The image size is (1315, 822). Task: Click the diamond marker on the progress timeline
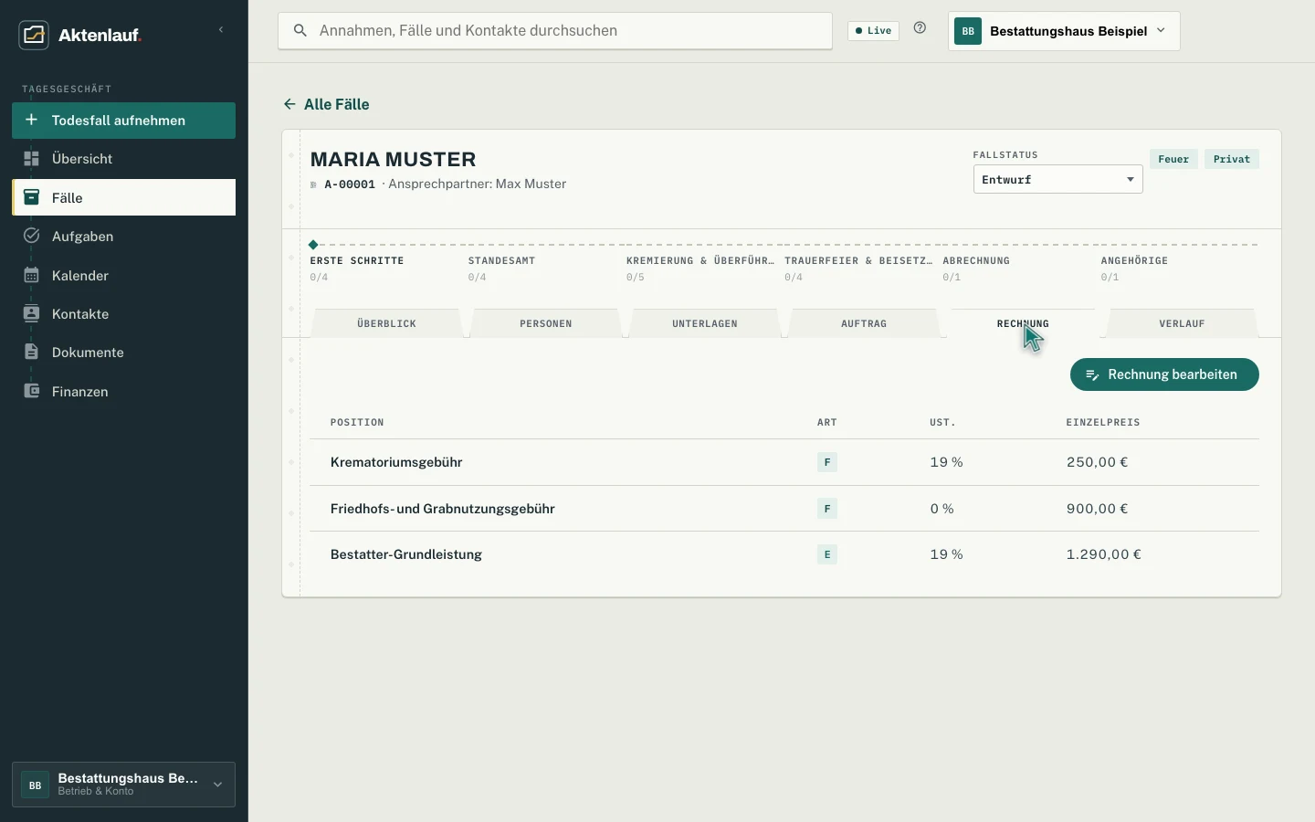[313, 245]
